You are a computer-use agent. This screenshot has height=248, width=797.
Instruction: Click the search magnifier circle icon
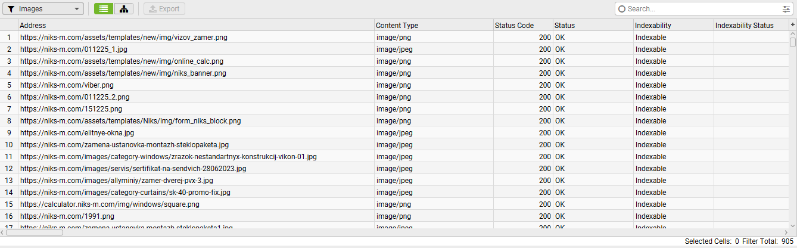point(622,9)
